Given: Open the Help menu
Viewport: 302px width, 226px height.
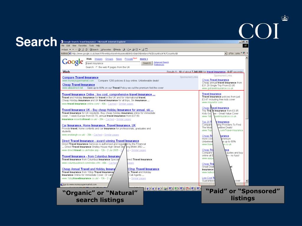Looking at the screenshot, I should [x=98, y=46].
